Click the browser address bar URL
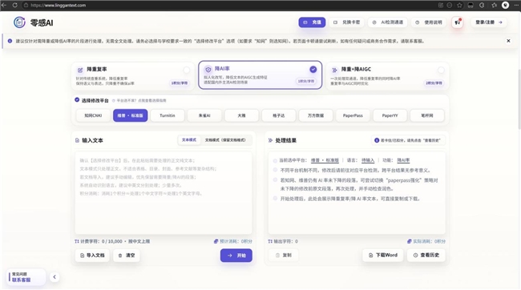This screenshot has width=521, height=290. tap(59, 6)
